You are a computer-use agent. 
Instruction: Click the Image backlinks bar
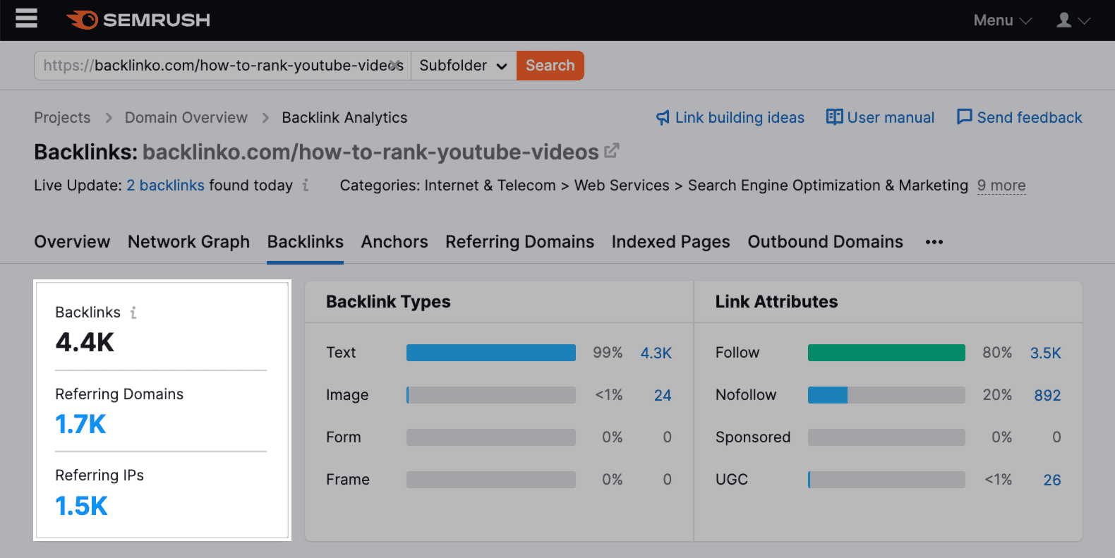490,395
